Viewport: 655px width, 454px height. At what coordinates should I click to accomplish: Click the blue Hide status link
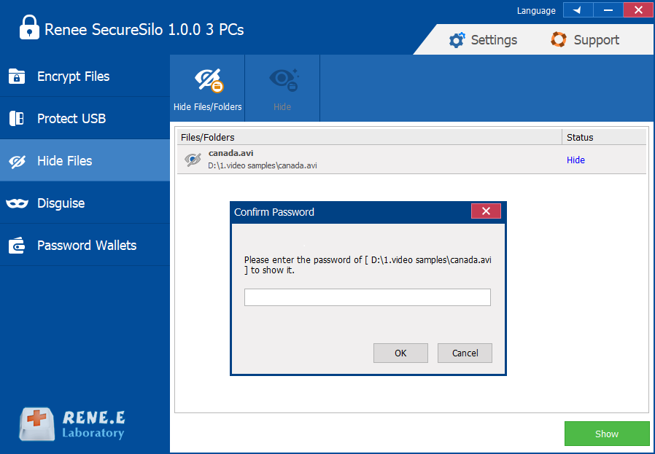(575, 160)
